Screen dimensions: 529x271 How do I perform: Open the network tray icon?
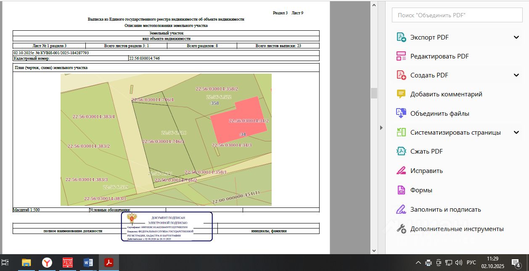449,263
